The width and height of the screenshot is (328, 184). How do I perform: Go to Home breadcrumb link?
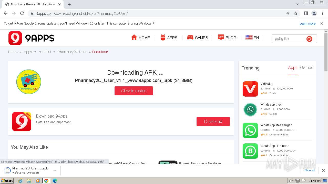13,52
